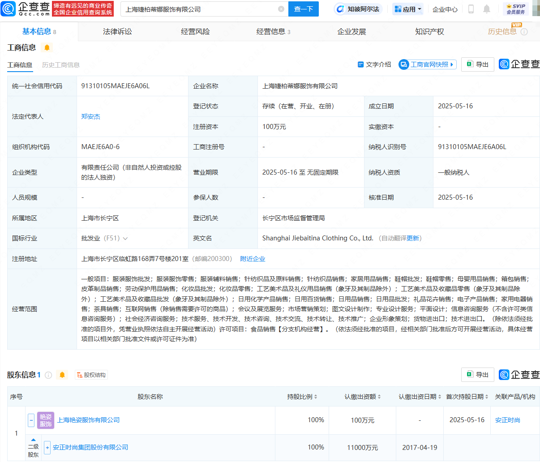This screenshot has height=462, width=540.
Task: Clear the search box with X icon
Action: pos(281,9)
